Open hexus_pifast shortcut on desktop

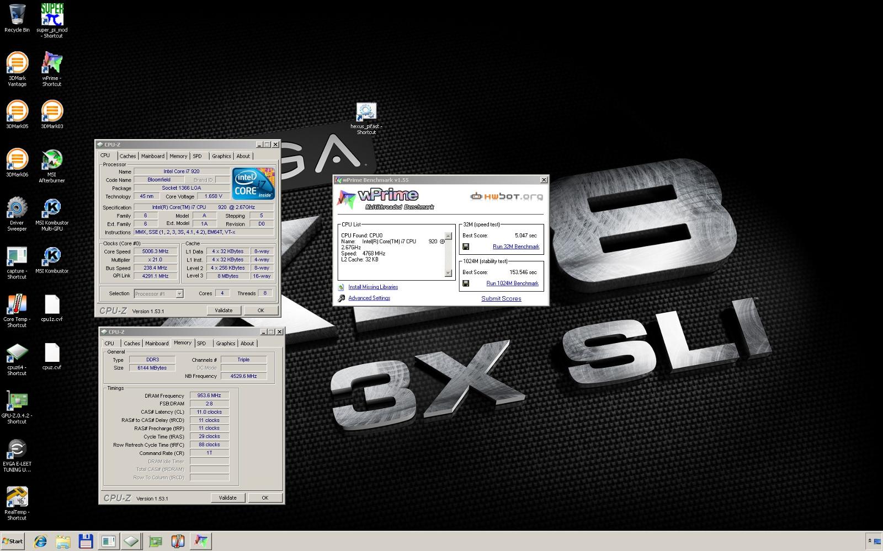[366, 118]
